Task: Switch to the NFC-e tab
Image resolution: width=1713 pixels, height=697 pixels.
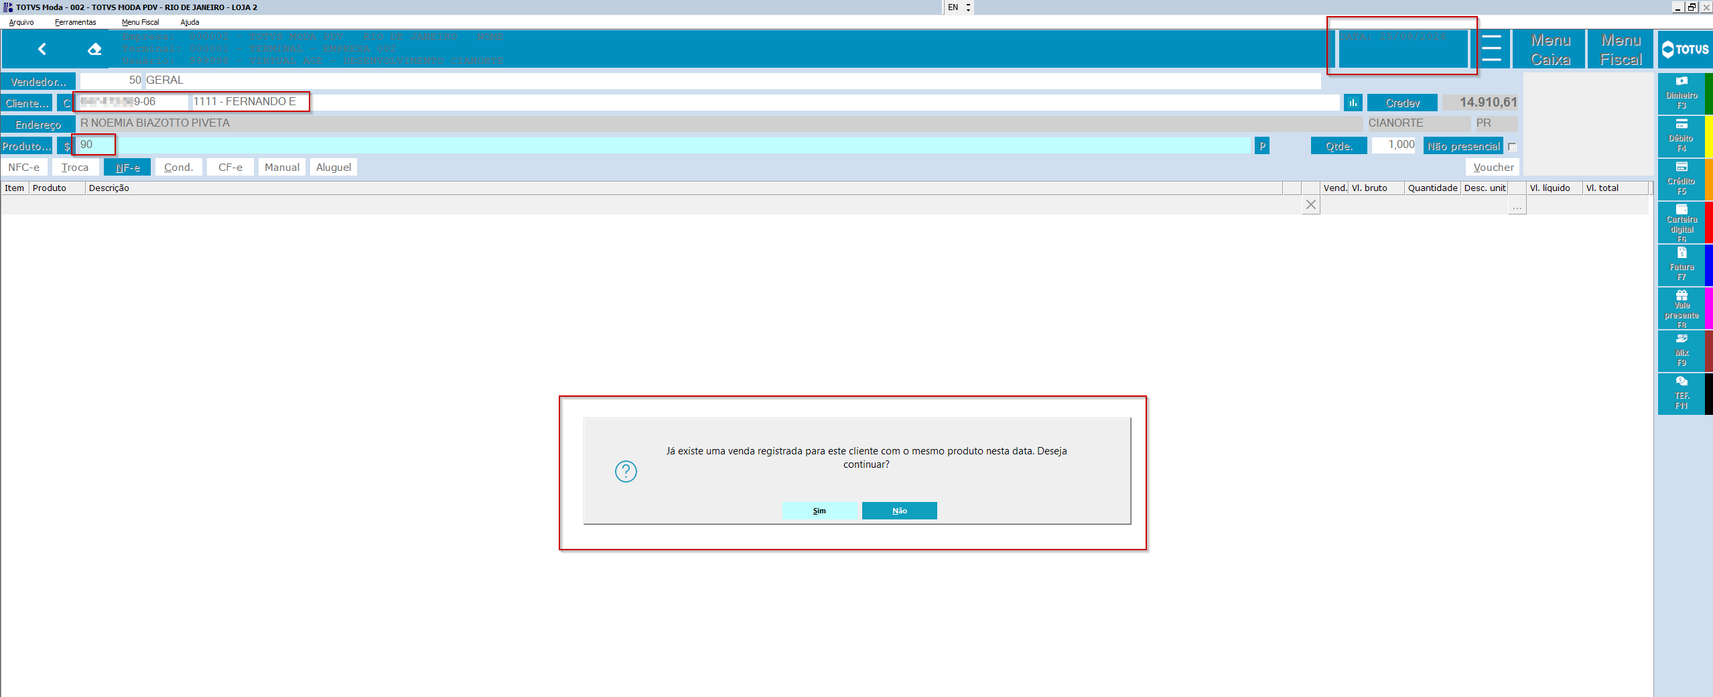Action: click(x=24, y=167)
